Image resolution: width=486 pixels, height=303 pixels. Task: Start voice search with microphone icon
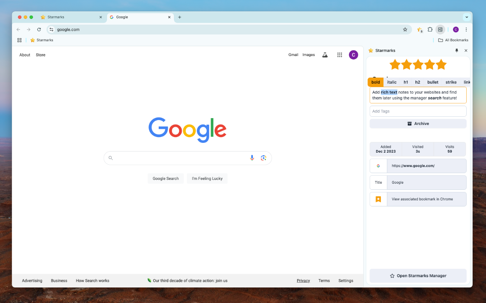[252, 158]
